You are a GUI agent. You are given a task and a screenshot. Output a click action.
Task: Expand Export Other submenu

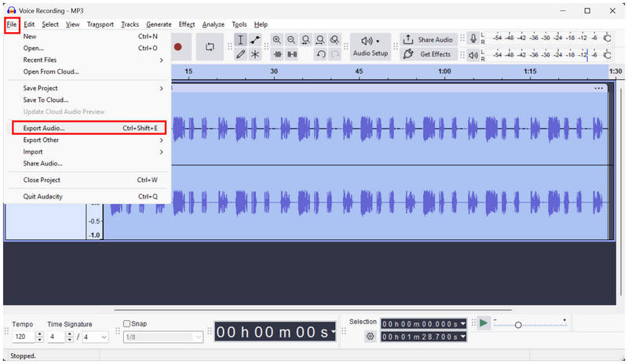(x=89, y=140)
